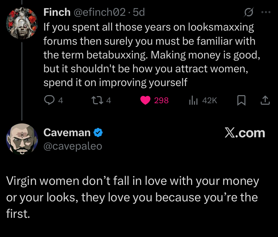Click Caveman's blue verified badge
The width and height of the screenshot is (278, 237).
[98, 133]
